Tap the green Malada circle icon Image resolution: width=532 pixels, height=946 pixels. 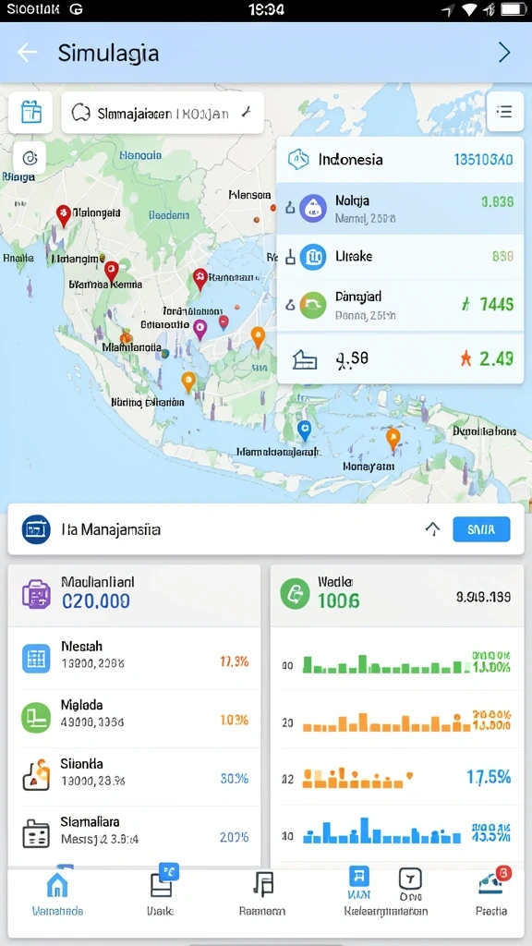[36, 717]
